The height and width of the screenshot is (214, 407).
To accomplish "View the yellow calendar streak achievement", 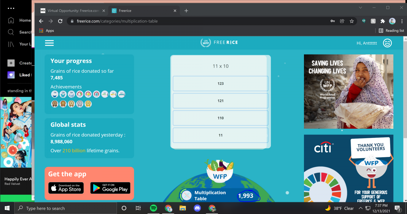I will tap(113, 94).
